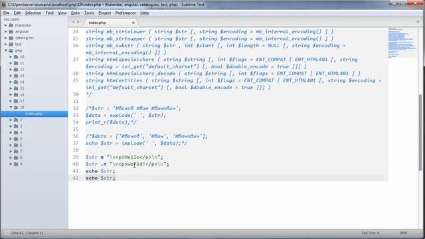Expand the fcalendar folder

[6, 25]
